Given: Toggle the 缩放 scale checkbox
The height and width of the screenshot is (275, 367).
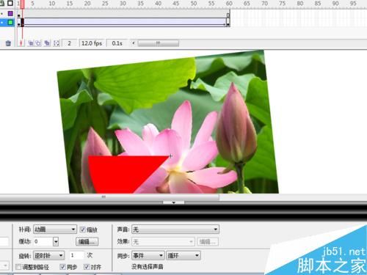Looking at the screenshot, I should click(x=83, y=230).
